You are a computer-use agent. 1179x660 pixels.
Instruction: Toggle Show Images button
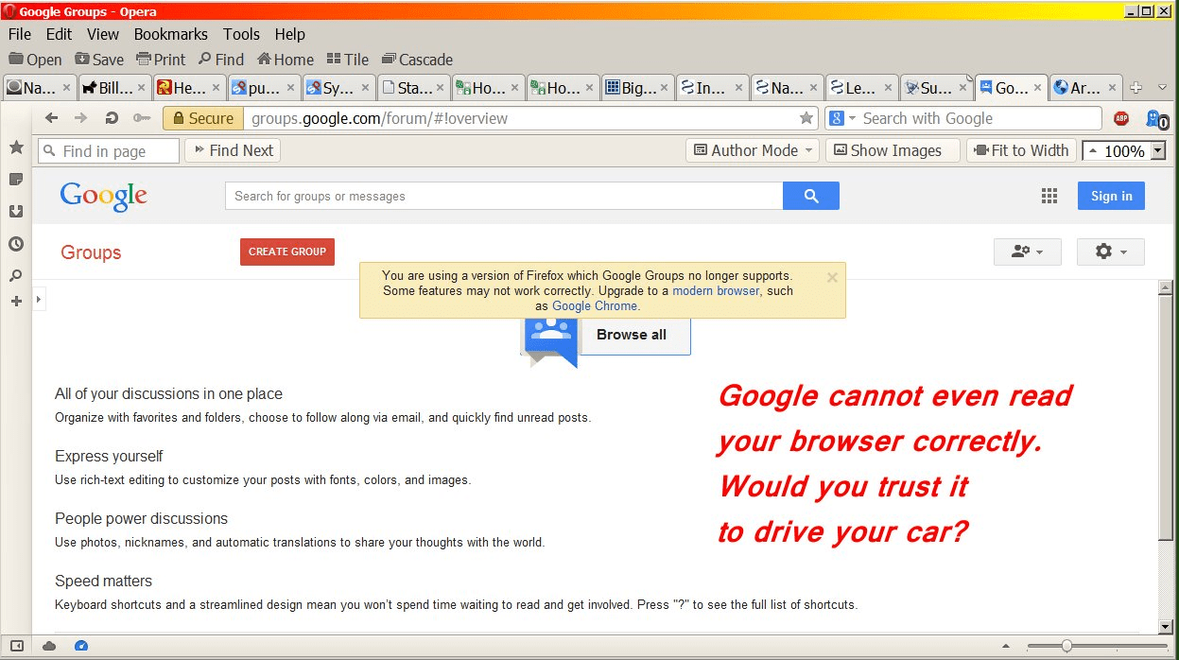(893, 150)
